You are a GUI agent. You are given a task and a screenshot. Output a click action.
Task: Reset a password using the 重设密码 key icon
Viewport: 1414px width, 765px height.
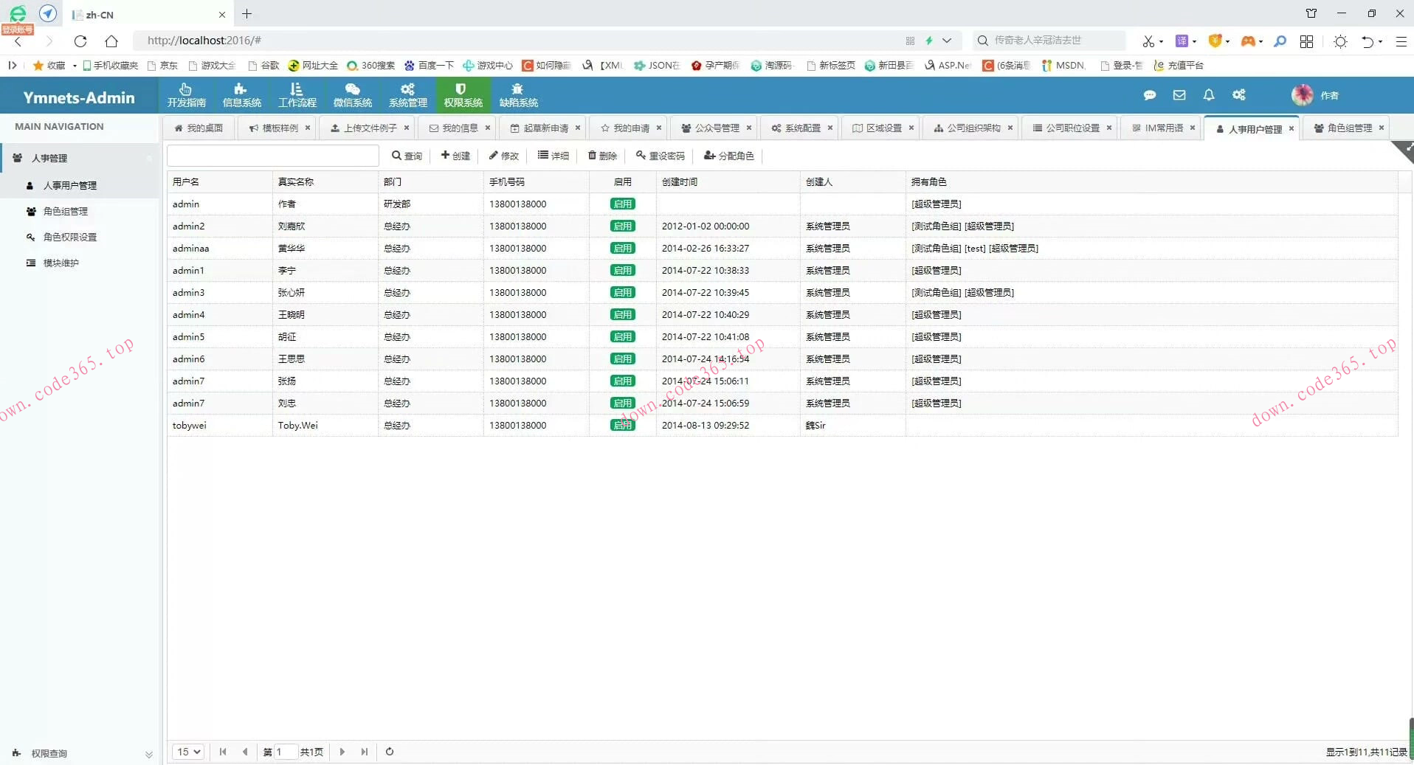tap(660, 156)
